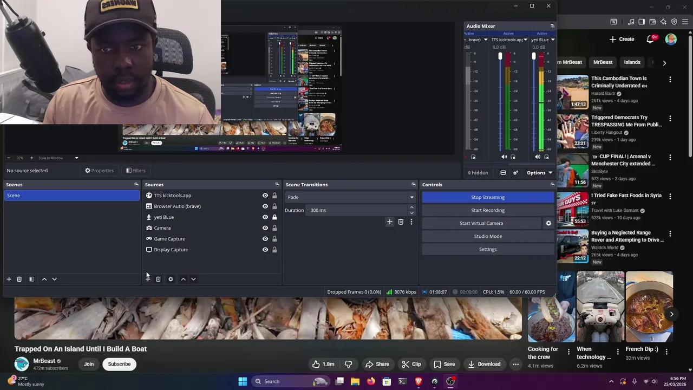Open source properties gear in Sources toolbar
Image resolution: width=693 pixels, height=390 pixels.
pyautogui.click(x=171, y=279)
